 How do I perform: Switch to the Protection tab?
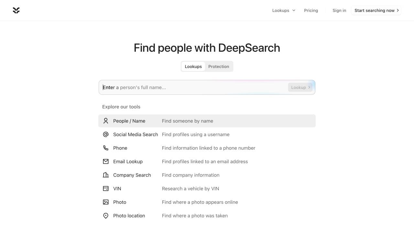219,66
